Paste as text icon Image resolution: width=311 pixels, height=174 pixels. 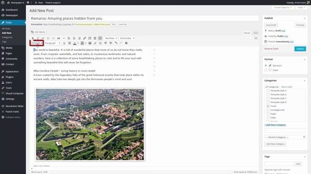(90, 43)
